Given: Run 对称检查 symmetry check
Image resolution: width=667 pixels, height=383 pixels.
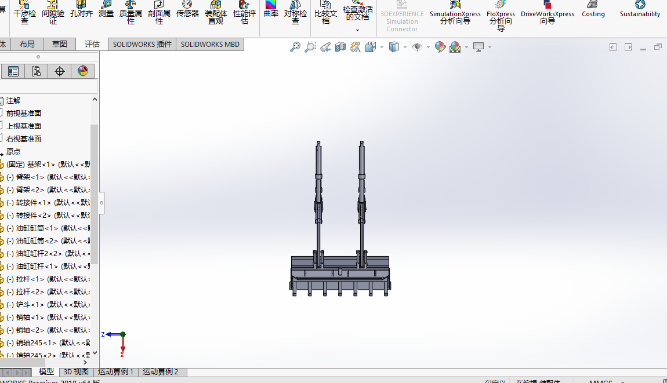Looking at the screenshot, I should pyautogui.click(x=296, y=12).
